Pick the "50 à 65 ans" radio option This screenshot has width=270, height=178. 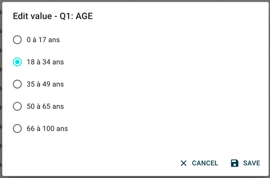point(17,106)
